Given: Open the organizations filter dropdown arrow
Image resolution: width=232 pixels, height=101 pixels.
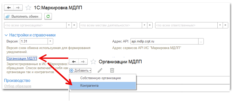Looking at the screenshot, I should (x=69, y=25).
